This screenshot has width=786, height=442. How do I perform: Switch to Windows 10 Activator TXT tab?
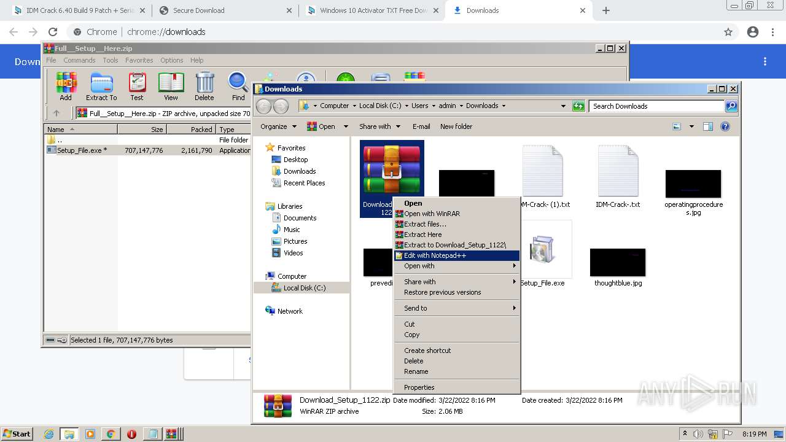point(373,10)
